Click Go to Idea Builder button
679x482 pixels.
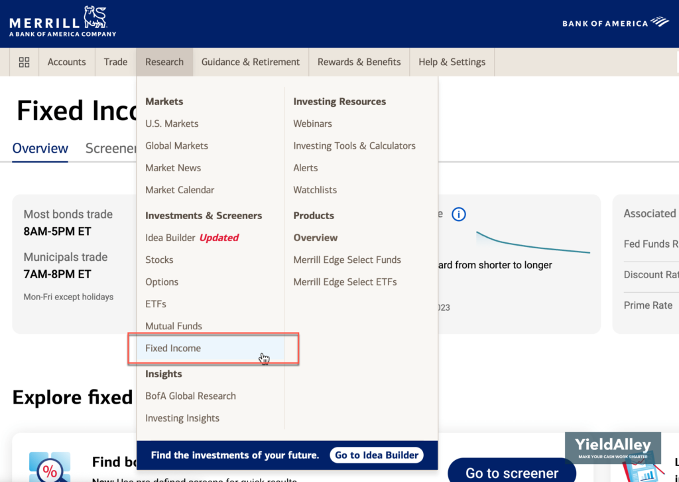coord(377,455)
